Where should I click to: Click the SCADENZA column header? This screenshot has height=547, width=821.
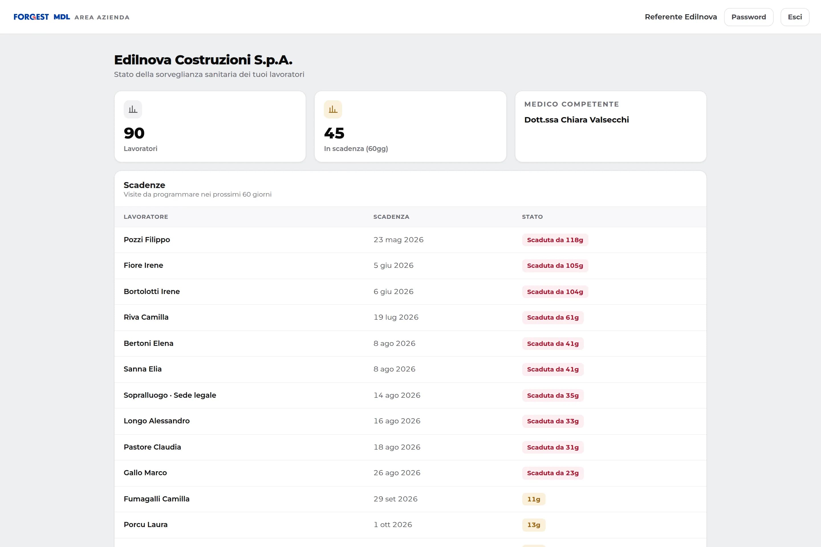(391, 217)
